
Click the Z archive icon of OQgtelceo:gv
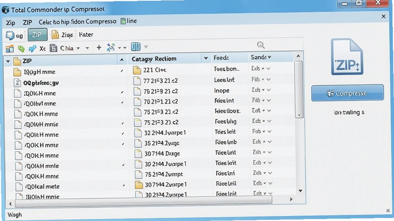17,83
